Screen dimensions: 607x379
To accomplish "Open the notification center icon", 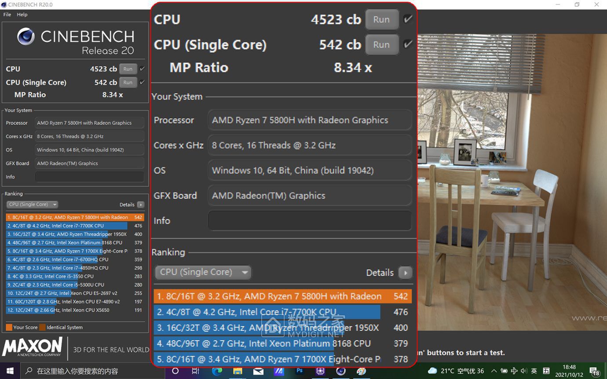I will point(595,372).
